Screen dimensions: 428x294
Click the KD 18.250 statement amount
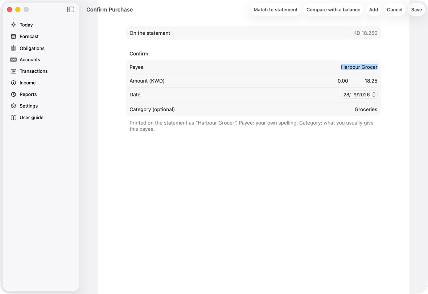tap(365, 33)
